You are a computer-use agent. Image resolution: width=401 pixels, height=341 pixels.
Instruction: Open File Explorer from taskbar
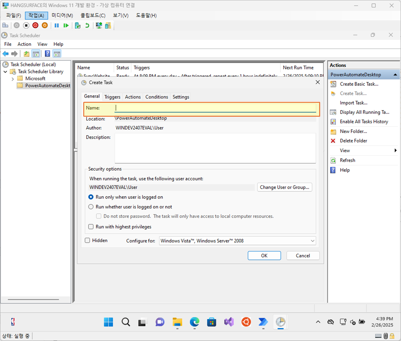[x=177, y=322]
